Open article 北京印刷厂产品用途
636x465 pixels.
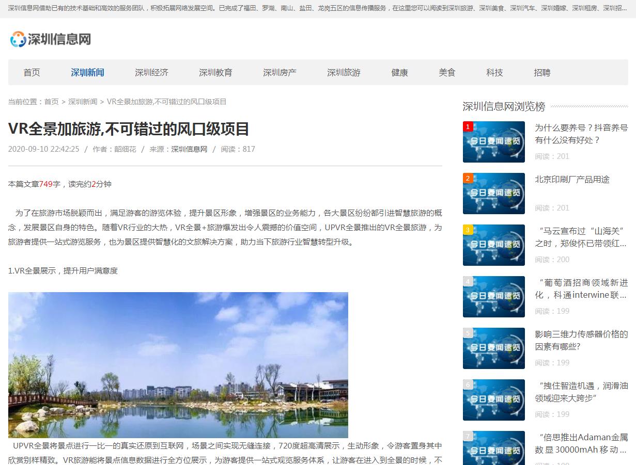pyautogui.click(x=572, y=179)
